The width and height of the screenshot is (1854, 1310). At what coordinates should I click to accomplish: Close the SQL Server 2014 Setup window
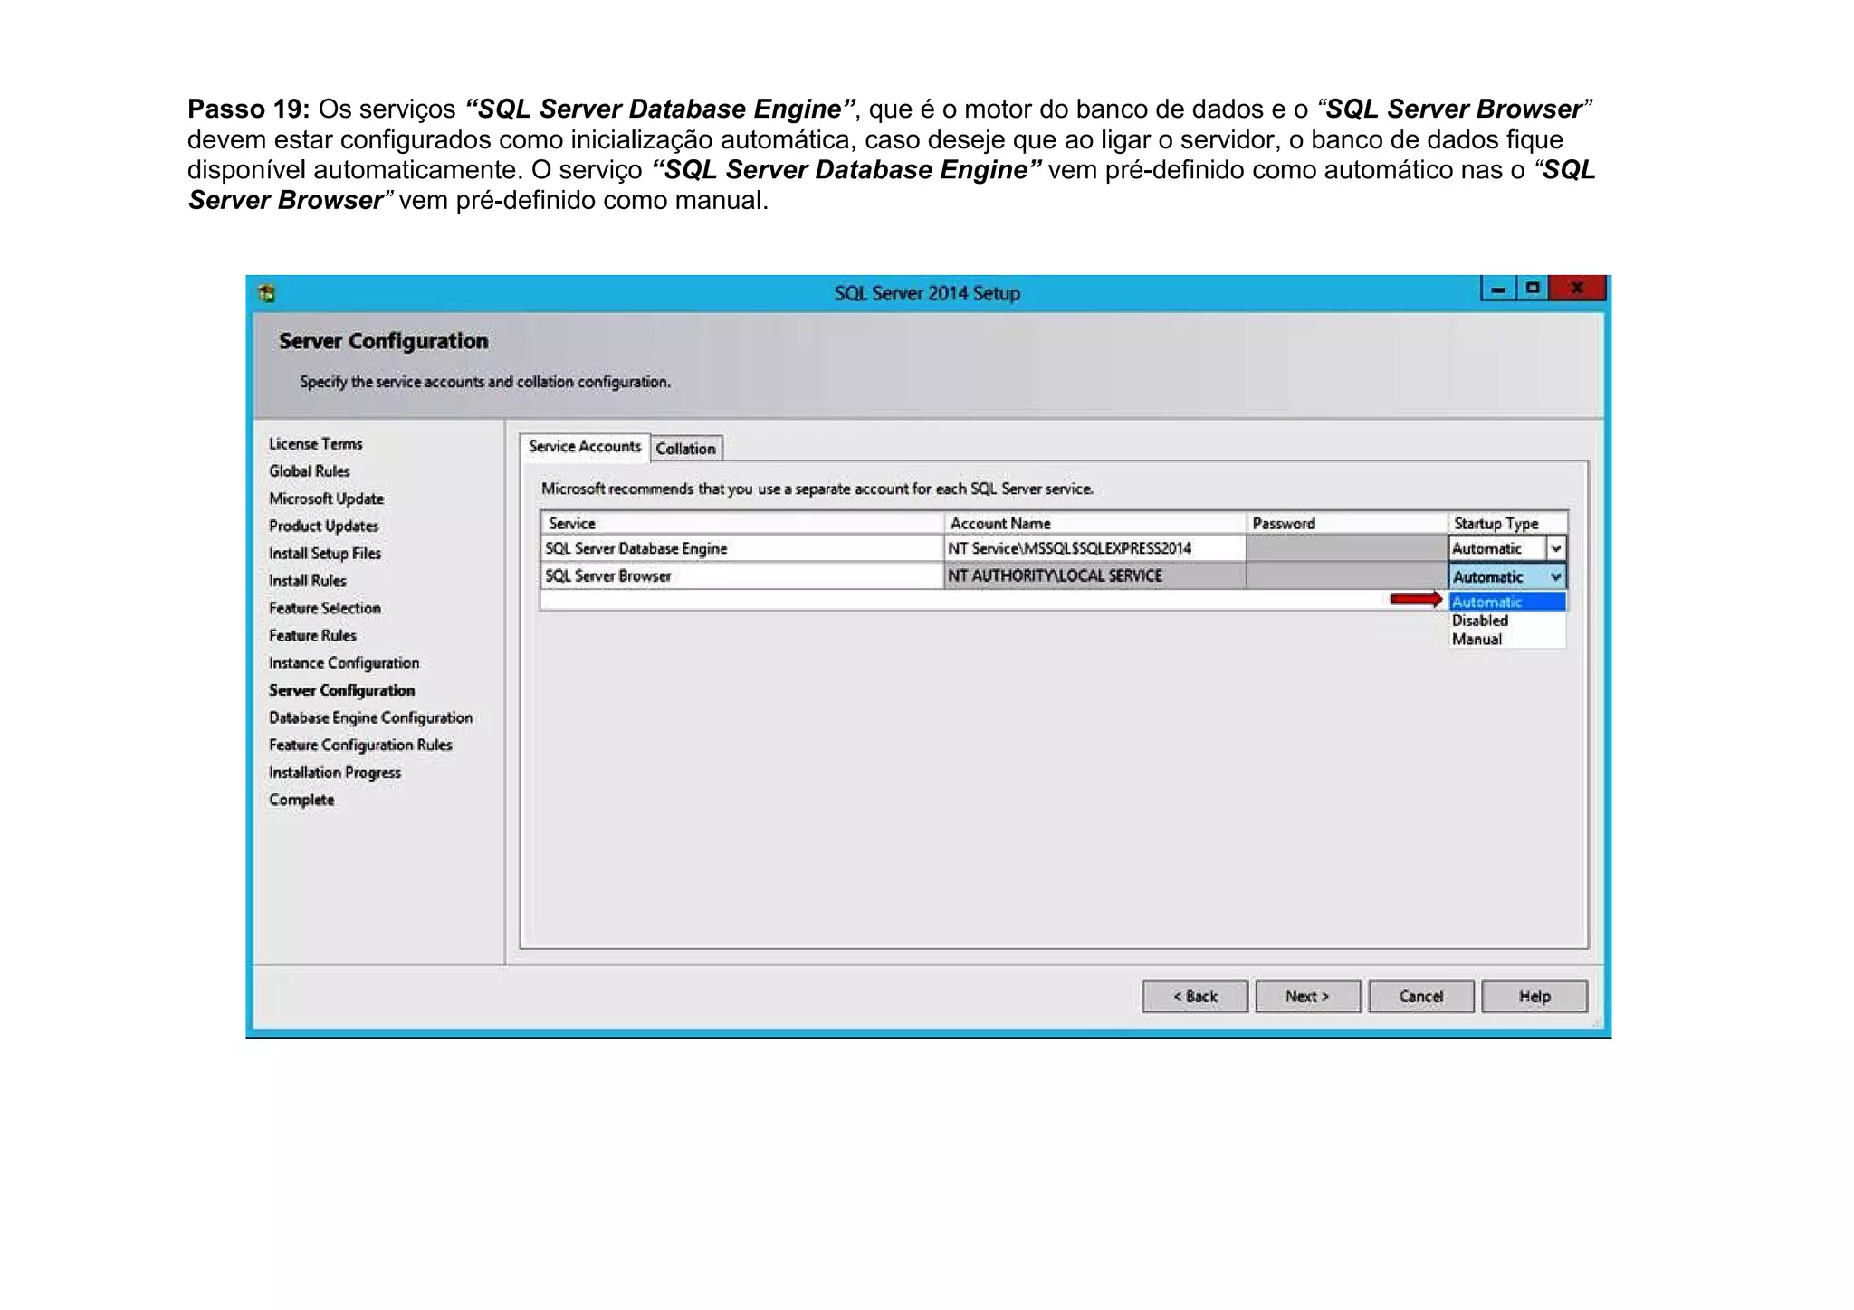(x=1577, y=289)
